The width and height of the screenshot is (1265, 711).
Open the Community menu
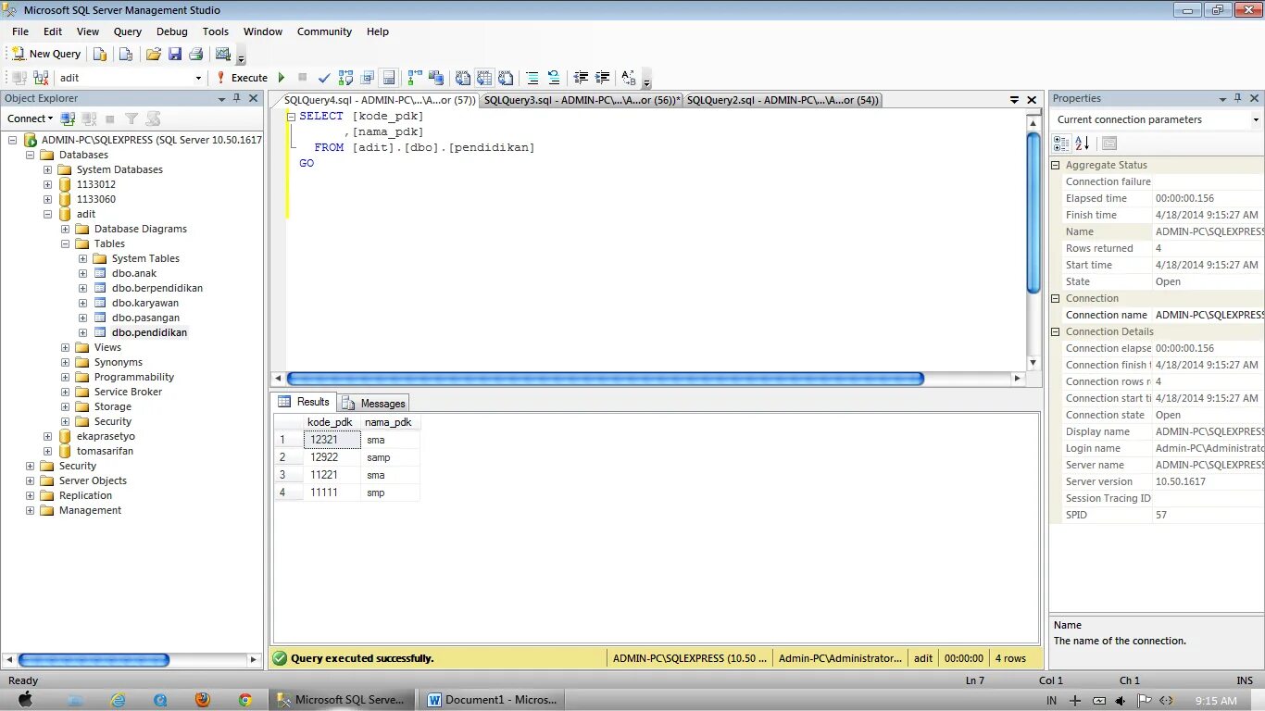324,31
